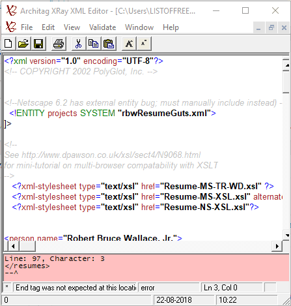The width and height of the screenshot is (291, 306).
Task: Click the horizontal scrollbar right arrow
Action: [277, 246]
